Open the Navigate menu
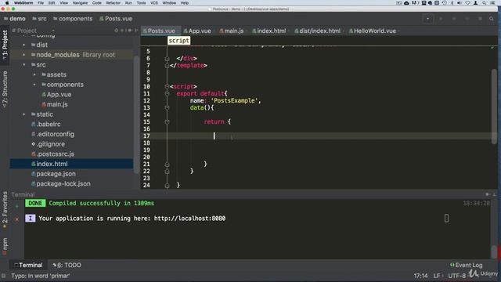This screenshot has width=501, height=282. pos(80,3)
